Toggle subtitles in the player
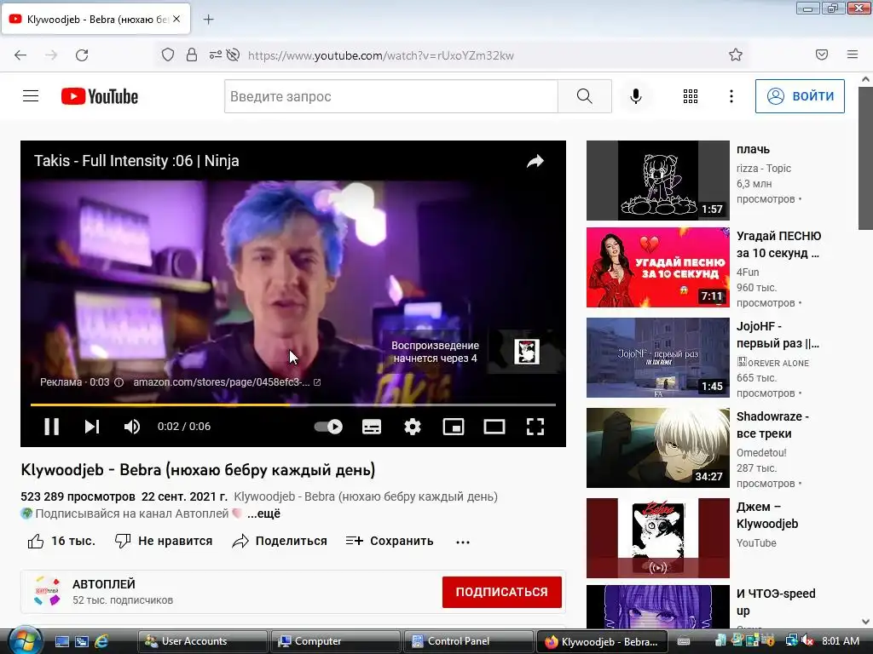 tap(372, 427)
